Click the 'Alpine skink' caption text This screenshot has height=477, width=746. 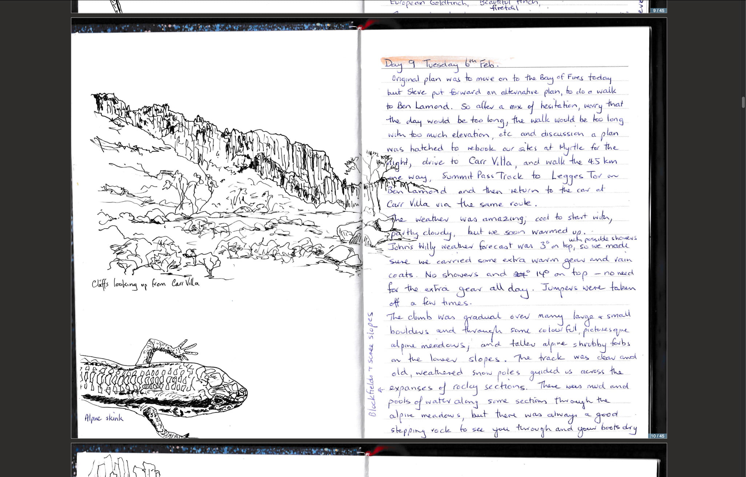point(104,418)
